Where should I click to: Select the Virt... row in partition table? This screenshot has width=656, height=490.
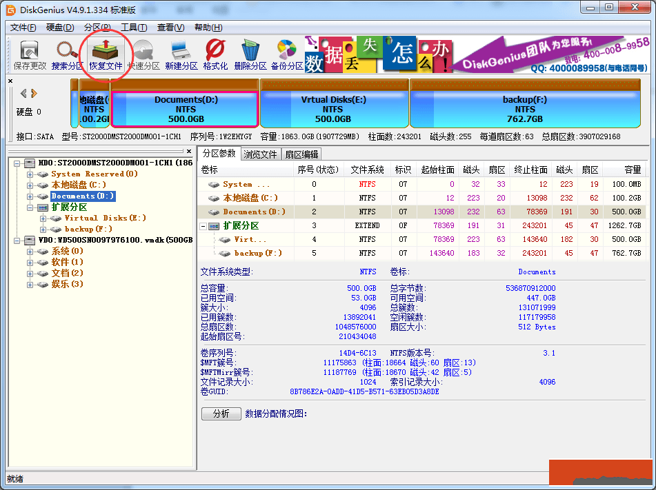[x=423, y=239]
